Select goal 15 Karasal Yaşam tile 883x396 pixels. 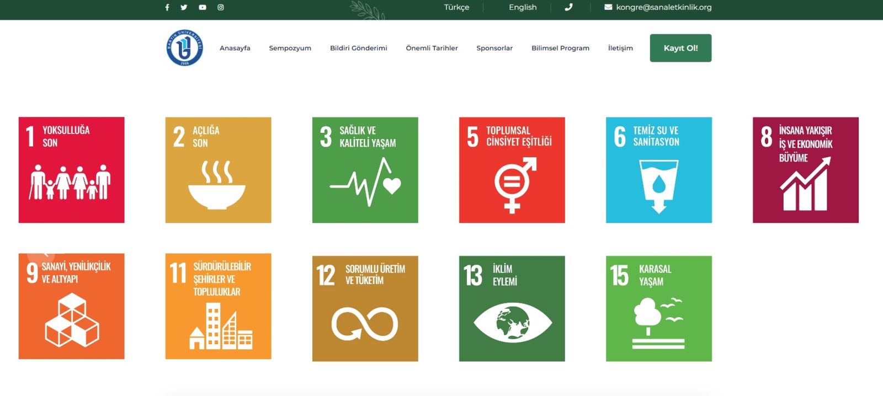(x=659, y=308)
